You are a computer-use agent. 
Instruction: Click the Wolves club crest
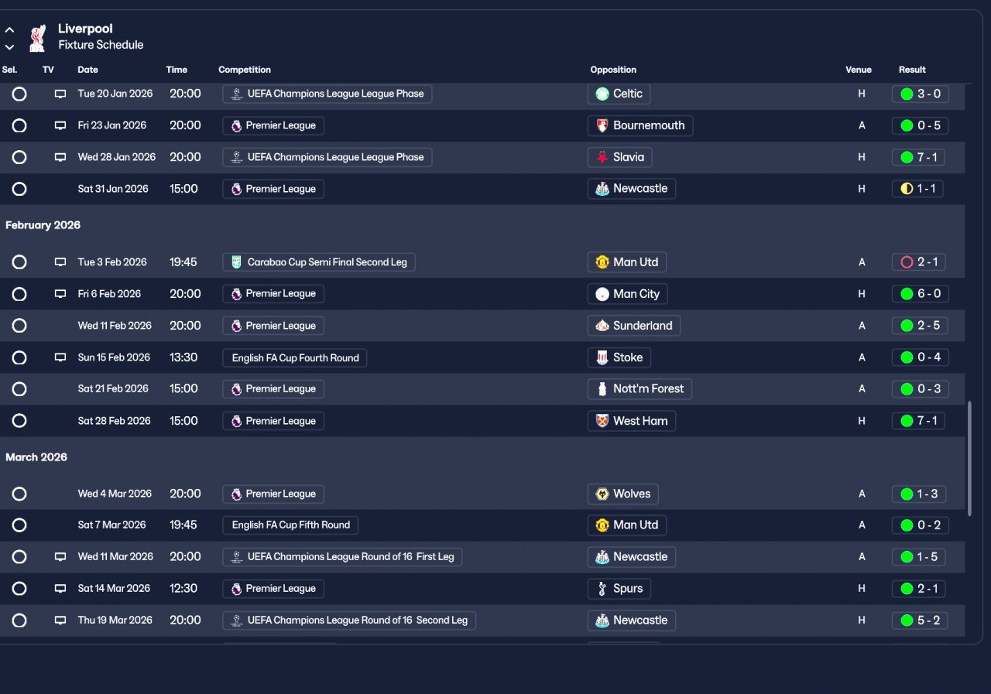coord(602,494)
